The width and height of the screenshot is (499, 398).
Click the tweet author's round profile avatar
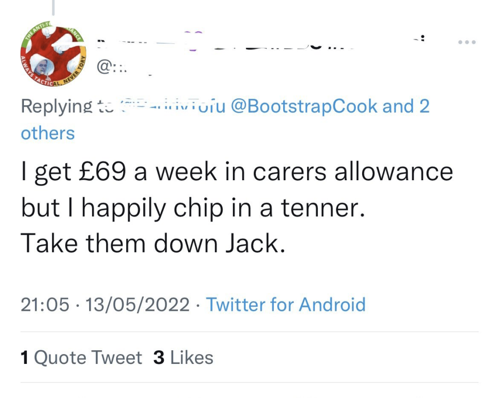click(53, 54)
